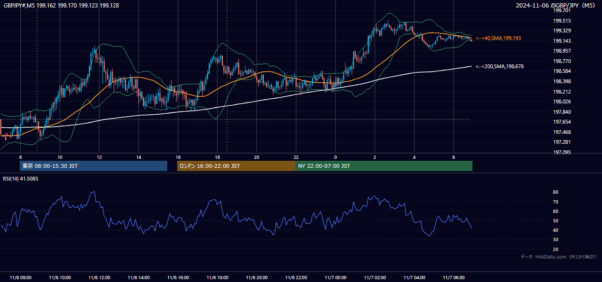Click the 11/6 22:00 bottom time label

[296, 278]
